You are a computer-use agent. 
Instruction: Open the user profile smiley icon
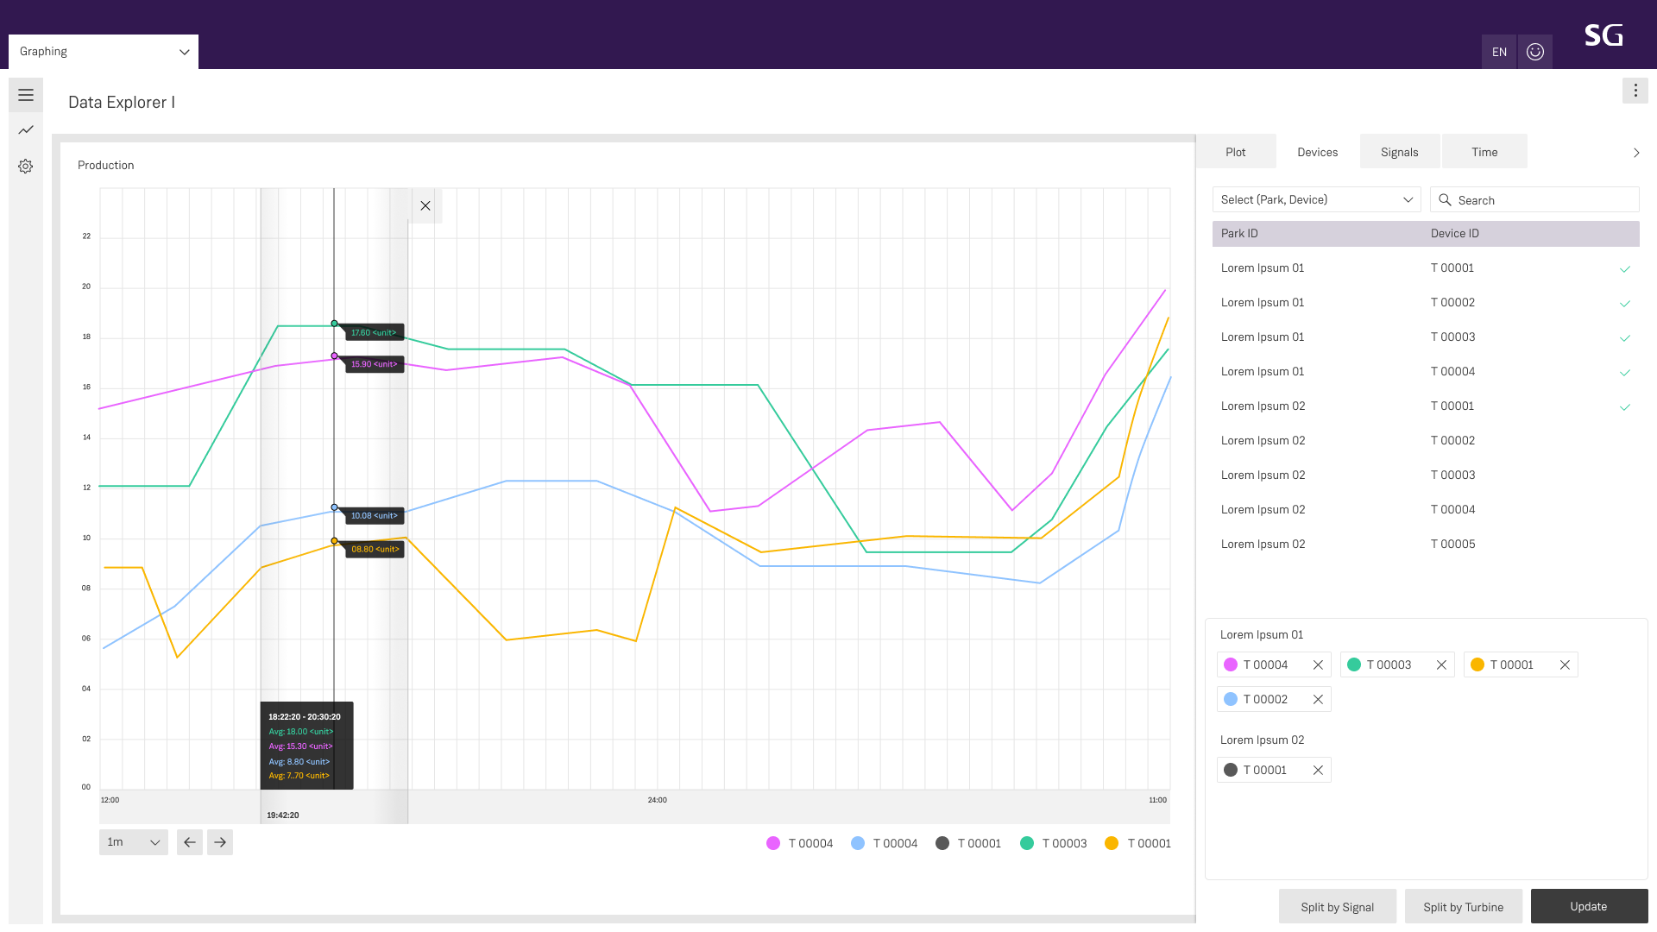tap(1535, 52)
